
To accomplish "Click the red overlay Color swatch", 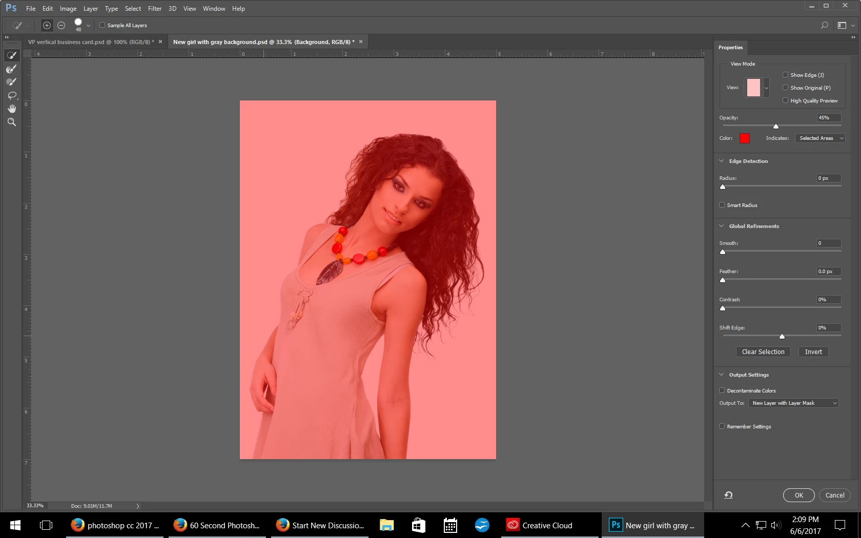I will click(x=745, y=138).
